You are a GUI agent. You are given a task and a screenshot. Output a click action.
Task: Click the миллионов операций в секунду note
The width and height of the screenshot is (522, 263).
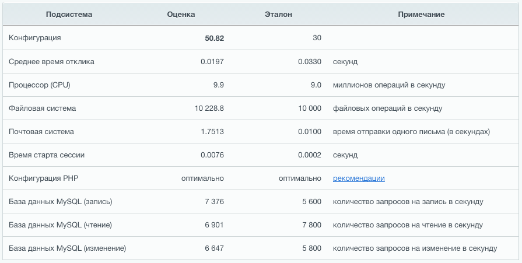coord(389,85)
